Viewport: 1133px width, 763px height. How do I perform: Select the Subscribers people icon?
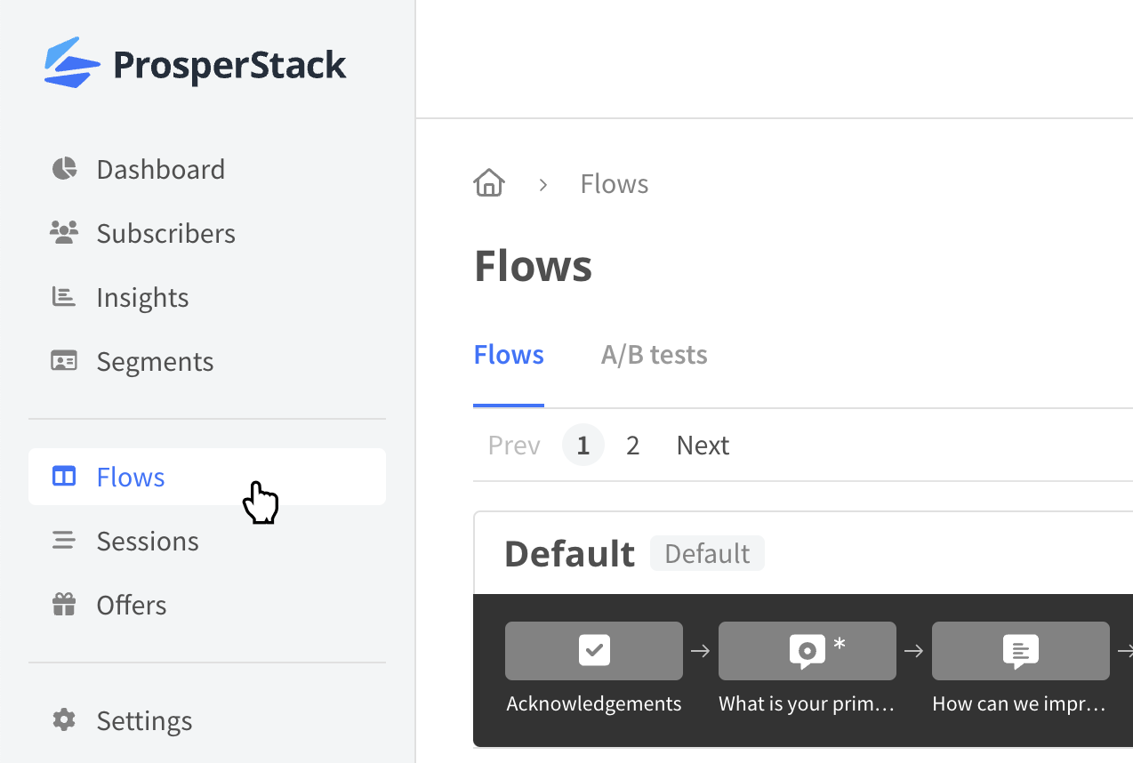tap(63, 233)
